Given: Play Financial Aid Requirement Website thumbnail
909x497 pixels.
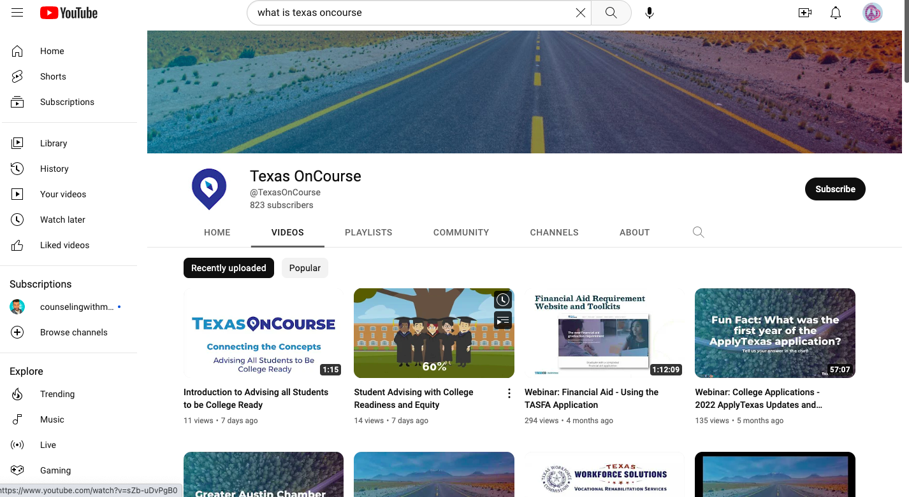Looking at the screenshot, I should coord(604,333).
